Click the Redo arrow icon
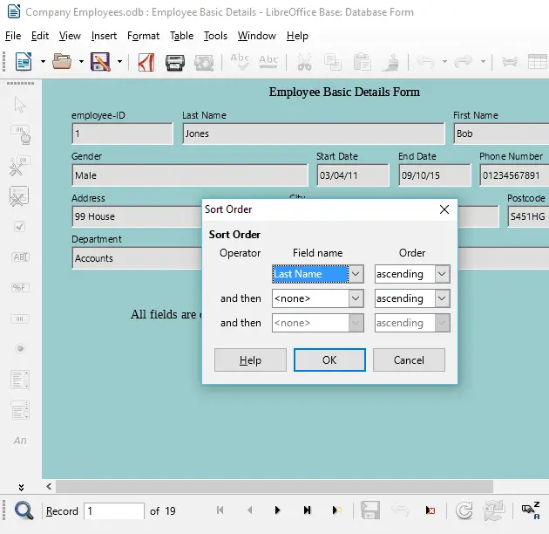The width and height of the screenshot is (549, 534). (464, 62)
